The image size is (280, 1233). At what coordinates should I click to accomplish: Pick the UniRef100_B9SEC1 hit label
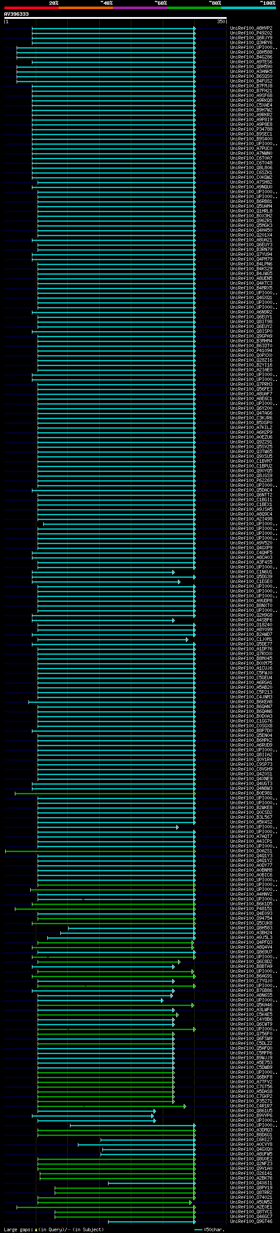point(251,134)
